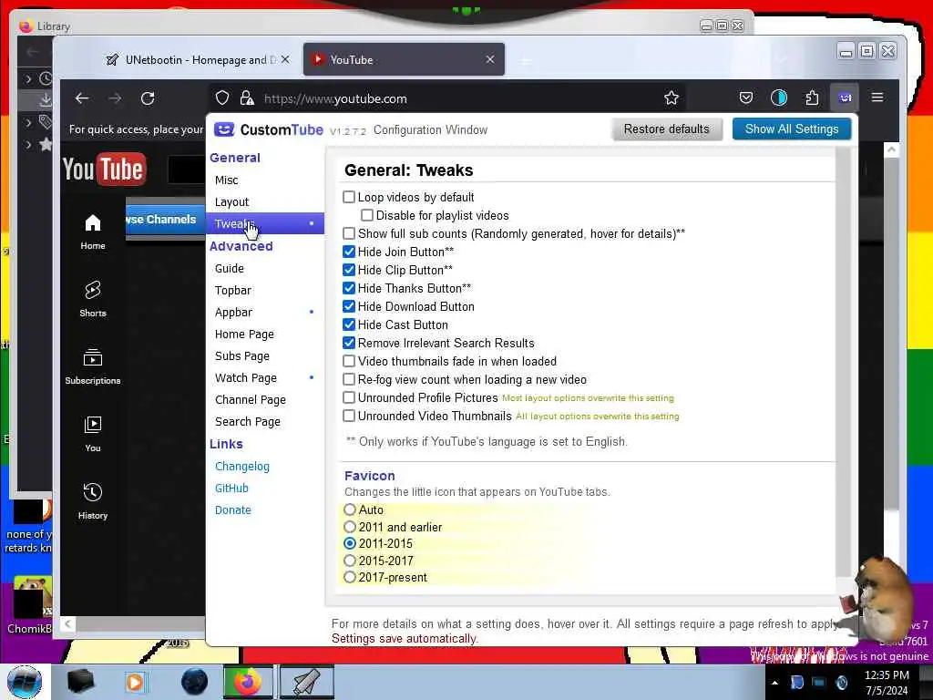The width and height of the screenshot is (933, 700).
Task: Open the UNetbootin taskbar icon
Action: tap(306, 682)
